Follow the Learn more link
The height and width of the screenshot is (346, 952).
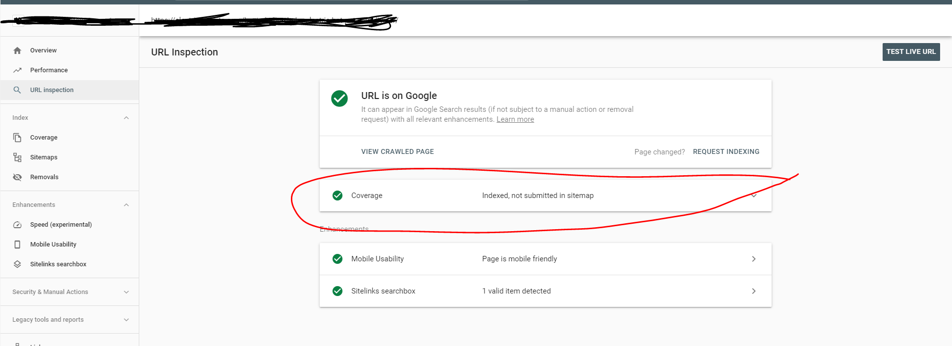tap(515, 119)
